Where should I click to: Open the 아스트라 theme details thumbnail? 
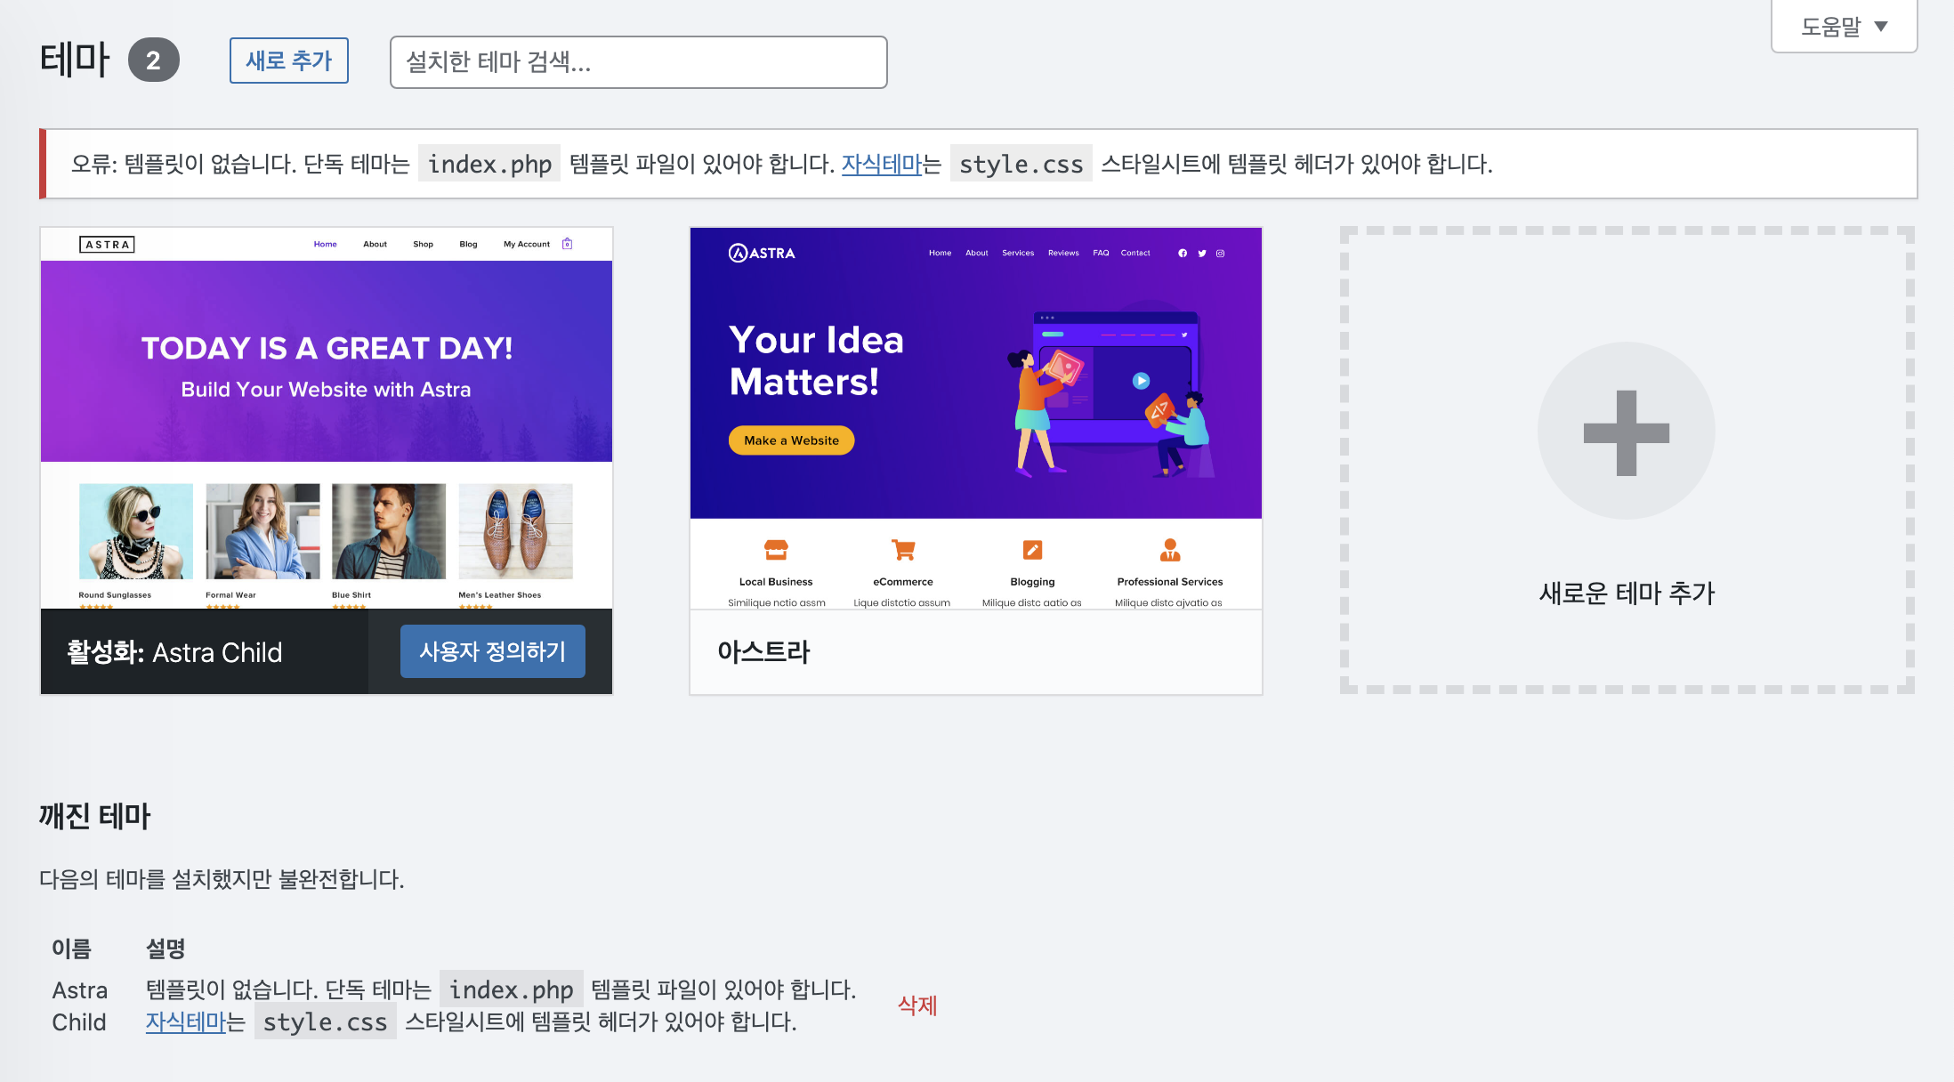(976, 418)
